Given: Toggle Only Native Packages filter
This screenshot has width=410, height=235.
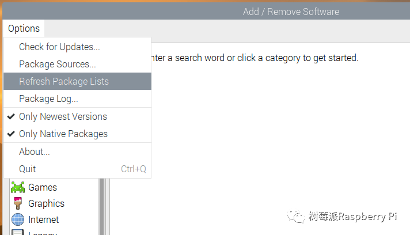Looking at the screenshot, I should [63, 134].
